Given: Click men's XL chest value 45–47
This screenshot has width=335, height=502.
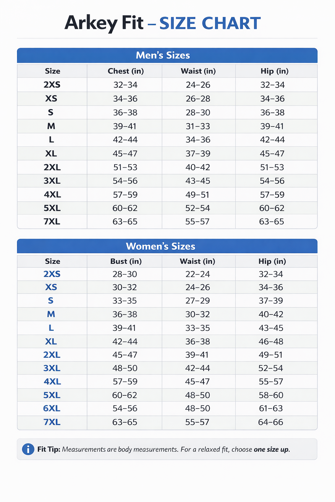Looking at the screenshot, I should pos(125,154).
